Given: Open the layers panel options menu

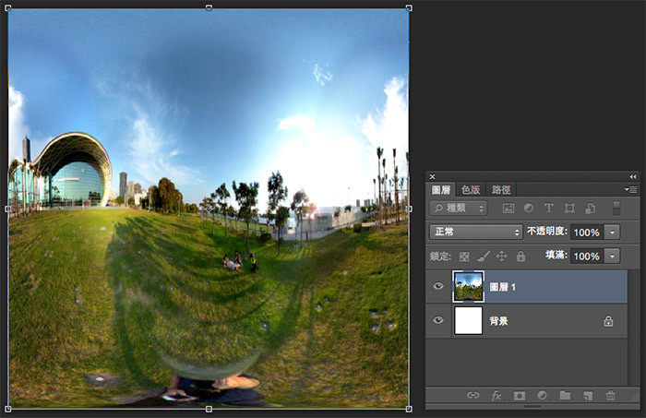Looking at the screenshot, I should pyautogui.click(x=631, y=189).
